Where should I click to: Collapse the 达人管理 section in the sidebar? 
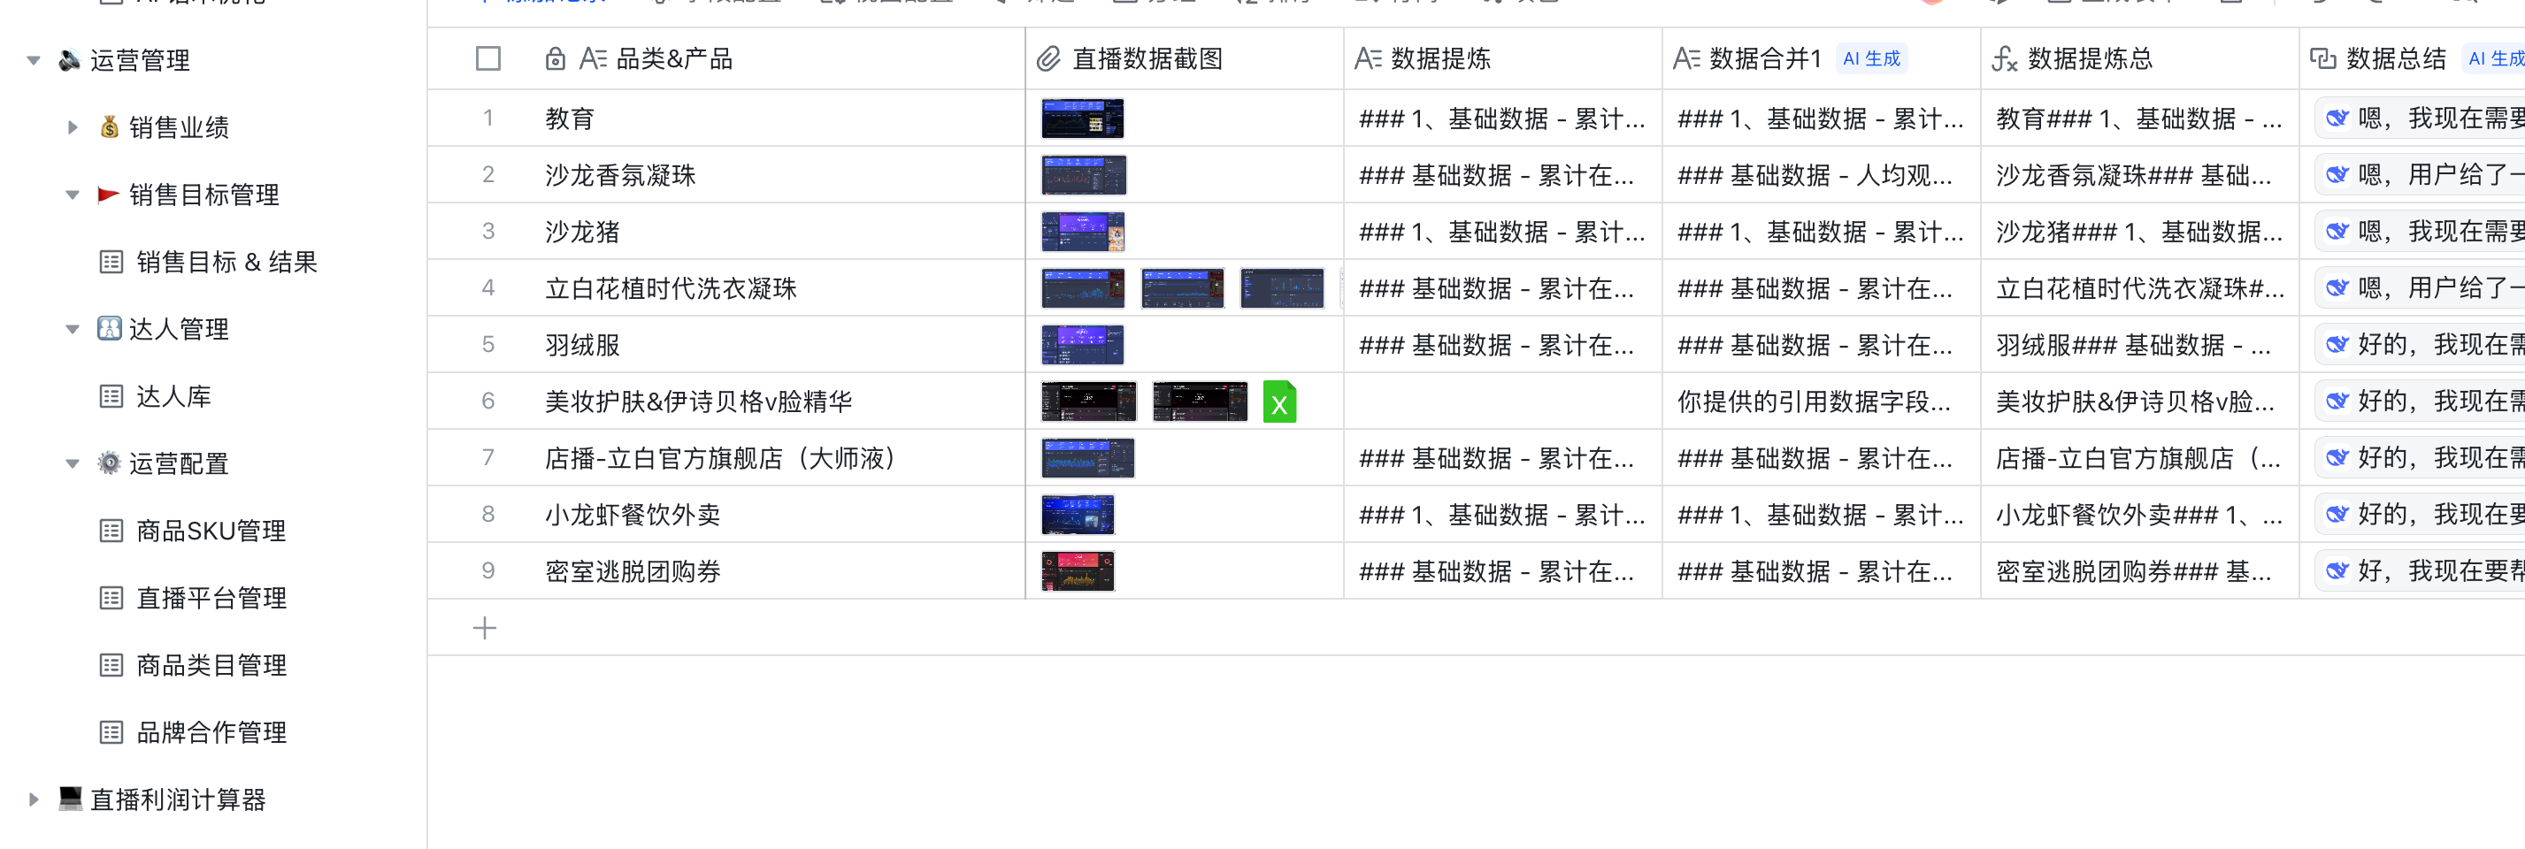tap(72, 329)
